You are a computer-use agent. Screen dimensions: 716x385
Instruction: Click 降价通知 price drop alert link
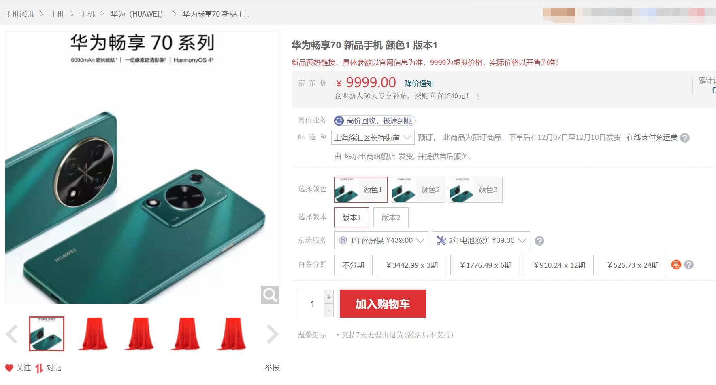tap(419, 84)
